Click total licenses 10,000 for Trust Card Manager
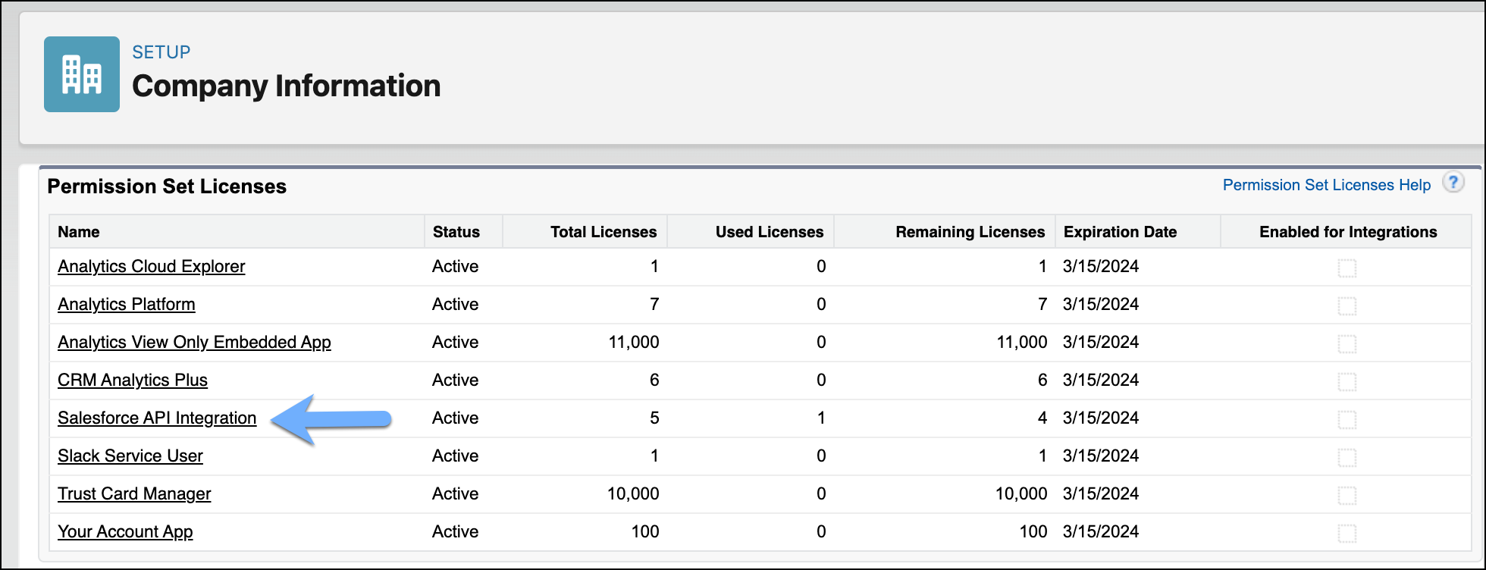The width and height of the screenshot is (1486, 570). pos(633,493)
